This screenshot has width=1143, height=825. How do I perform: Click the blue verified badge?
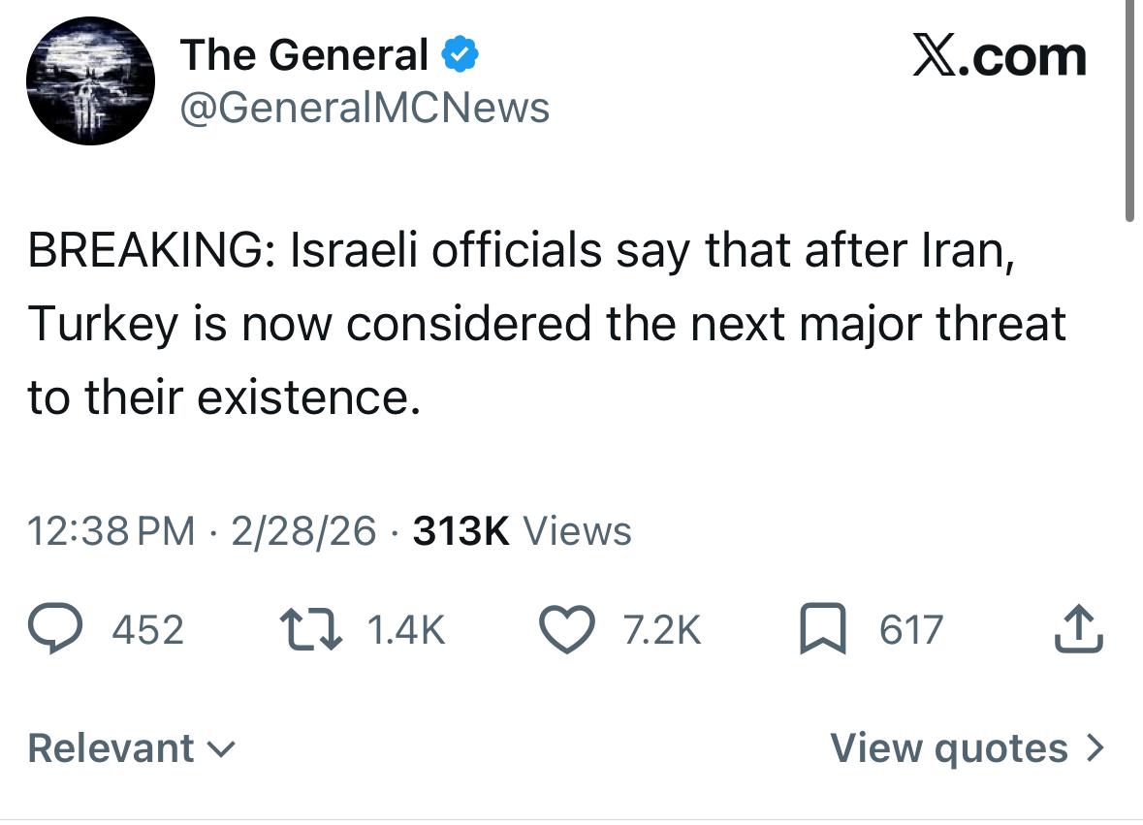tap(459, 55)
